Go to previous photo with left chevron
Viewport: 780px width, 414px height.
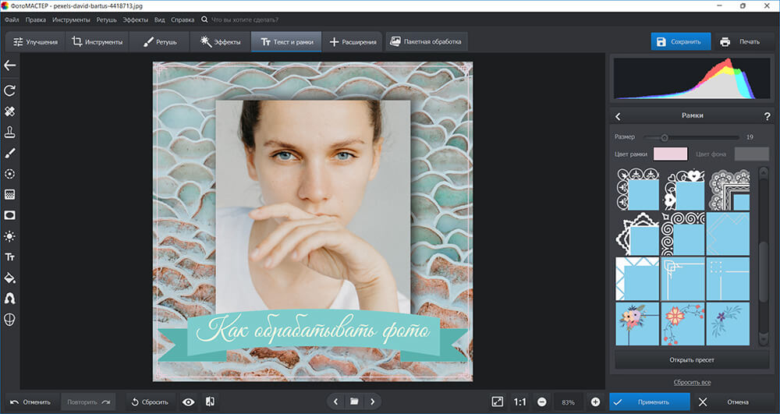(336, 402)
